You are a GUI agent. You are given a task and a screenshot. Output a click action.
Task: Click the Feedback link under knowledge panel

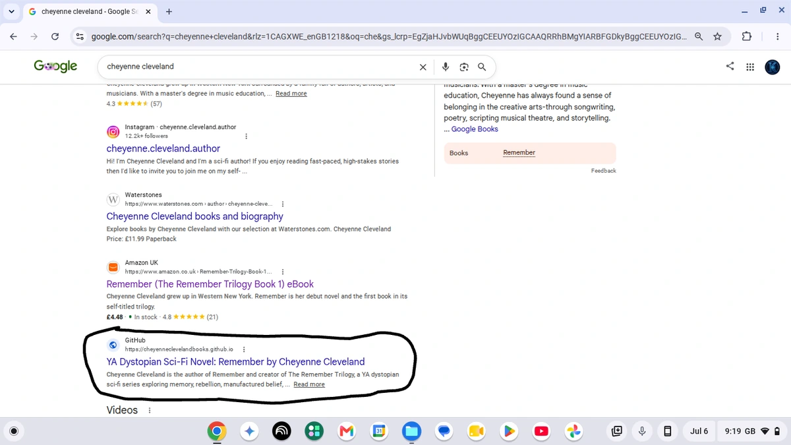603,171
